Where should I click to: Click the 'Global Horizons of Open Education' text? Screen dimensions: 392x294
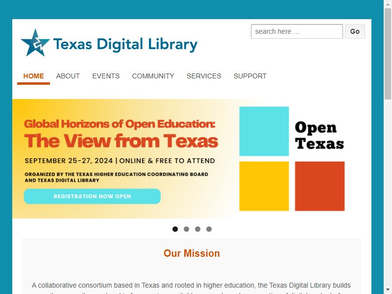pos(120,124)
